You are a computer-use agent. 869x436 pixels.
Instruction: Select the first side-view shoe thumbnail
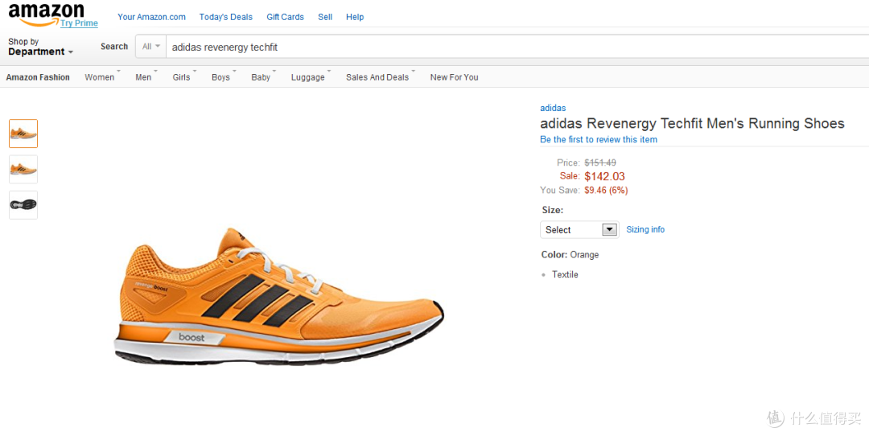(23, 134)
